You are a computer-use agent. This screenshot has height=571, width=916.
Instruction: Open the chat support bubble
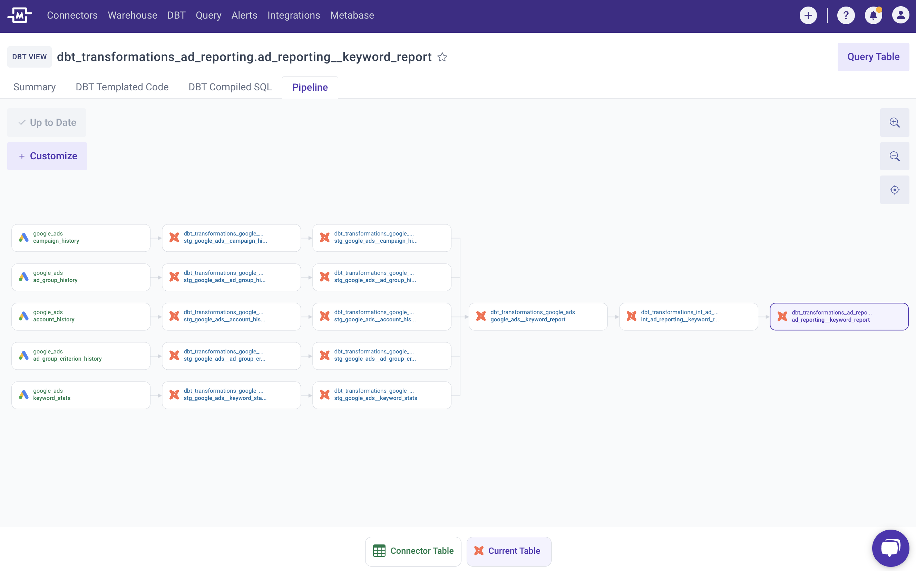(890, 548)
